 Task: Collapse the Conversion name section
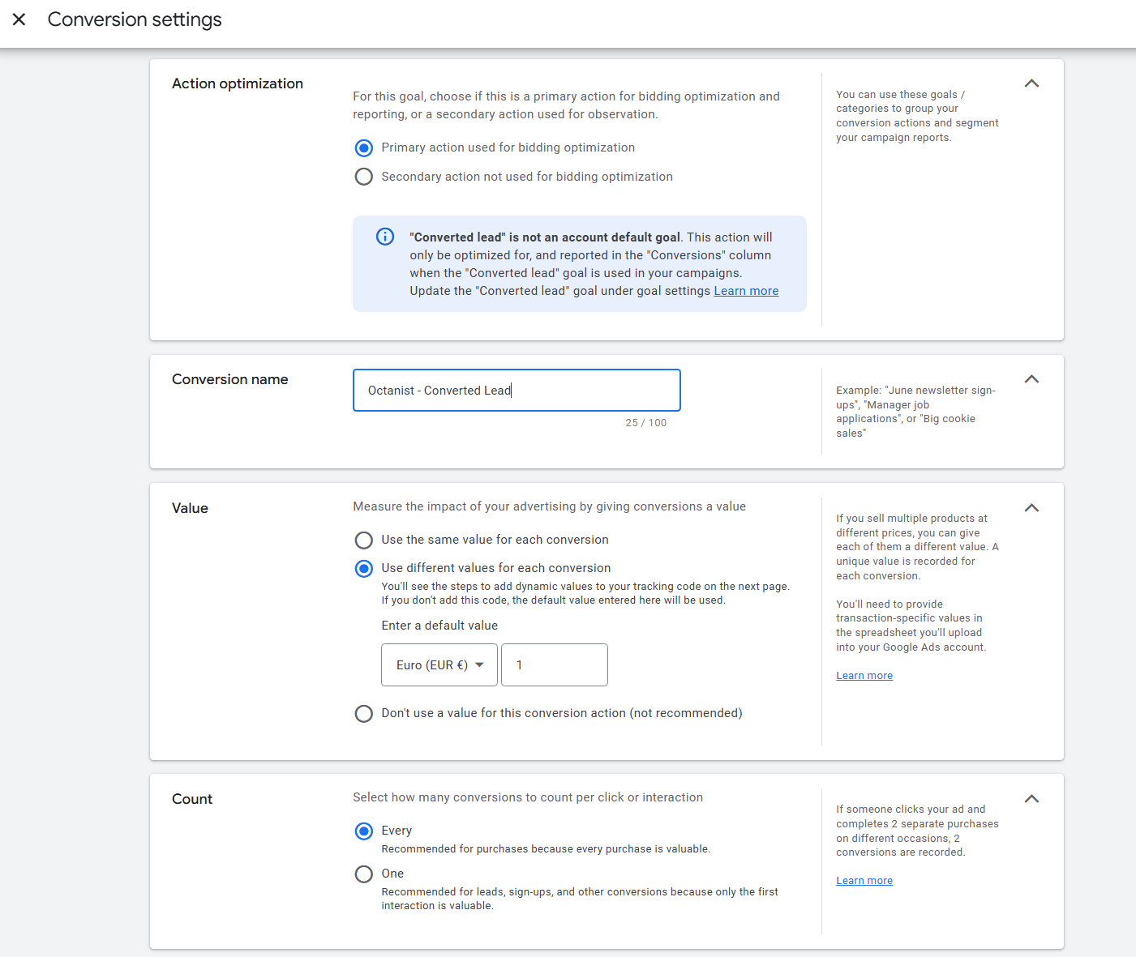(x=1031, y=378)
